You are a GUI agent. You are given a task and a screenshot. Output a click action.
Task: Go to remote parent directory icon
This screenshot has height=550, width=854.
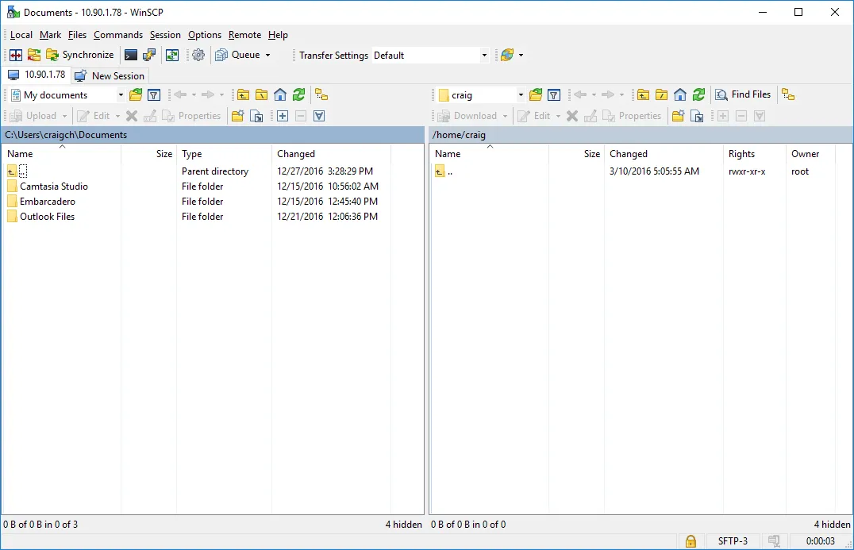click(x=643, y=95)
